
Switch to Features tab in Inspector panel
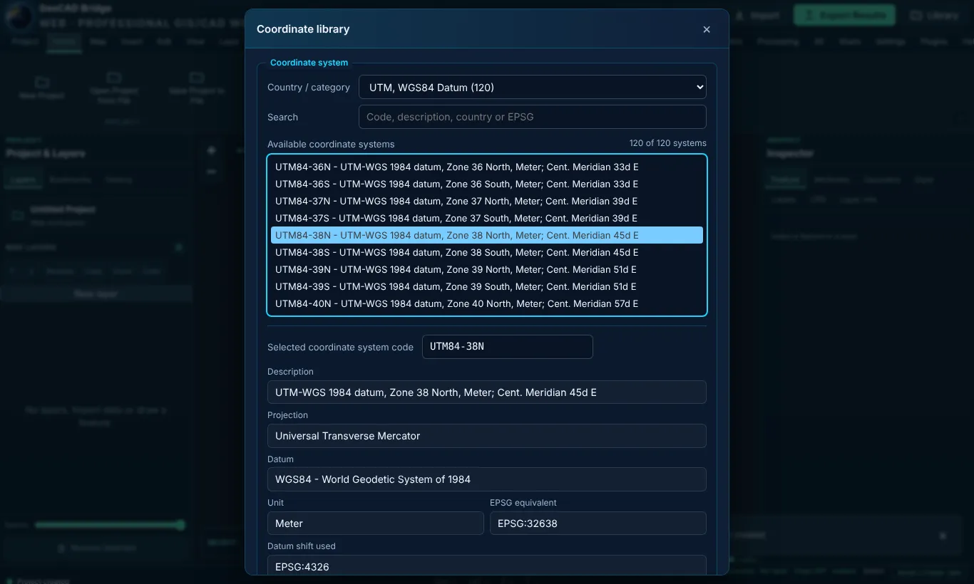click(784, 180)
